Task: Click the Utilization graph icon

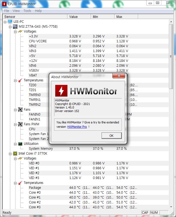Action: pos(20,144)
